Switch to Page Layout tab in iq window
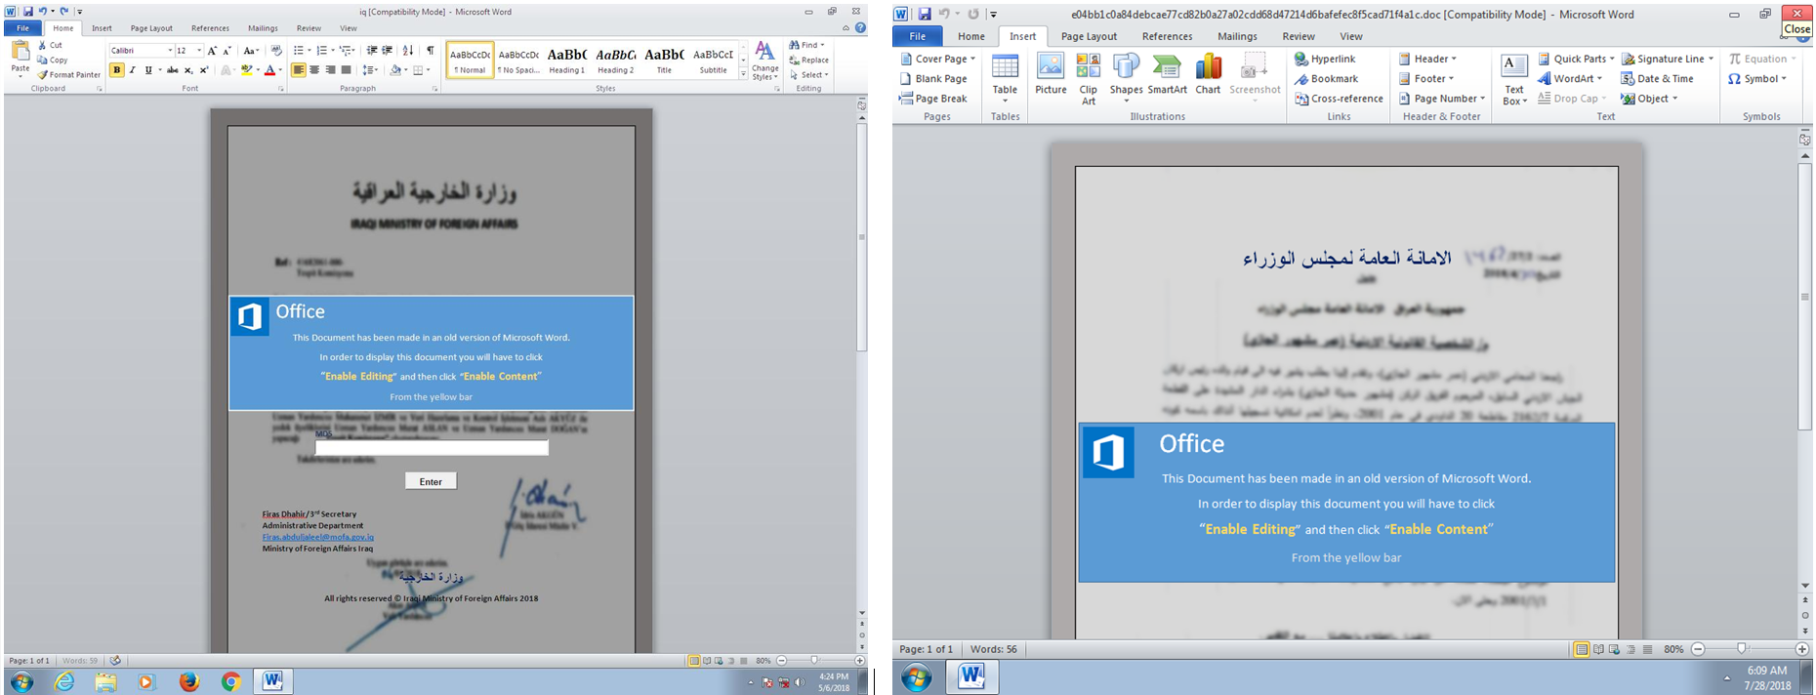Image resolution: width=1816 pixels, height=695 pixels. (x=151, y=28)
